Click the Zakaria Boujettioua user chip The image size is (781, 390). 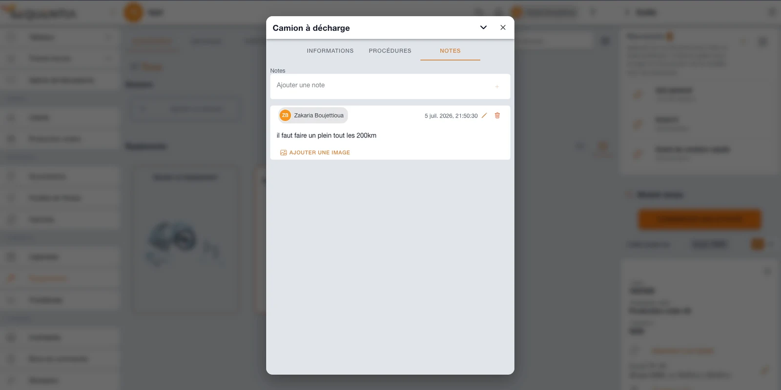click(x=313, y=116)
